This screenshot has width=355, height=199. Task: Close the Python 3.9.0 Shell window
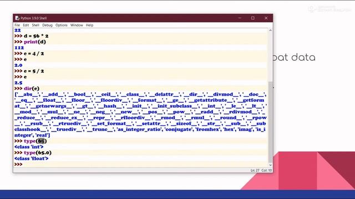coord(266,18)
